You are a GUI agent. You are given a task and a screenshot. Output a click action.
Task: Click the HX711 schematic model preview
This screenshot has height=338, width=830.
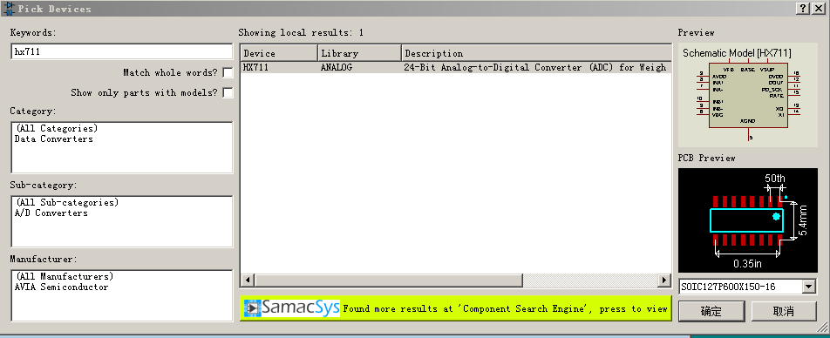[x=747, y=95]
